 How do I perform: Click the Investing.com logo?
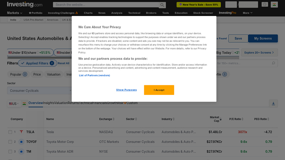click(25, 5)
